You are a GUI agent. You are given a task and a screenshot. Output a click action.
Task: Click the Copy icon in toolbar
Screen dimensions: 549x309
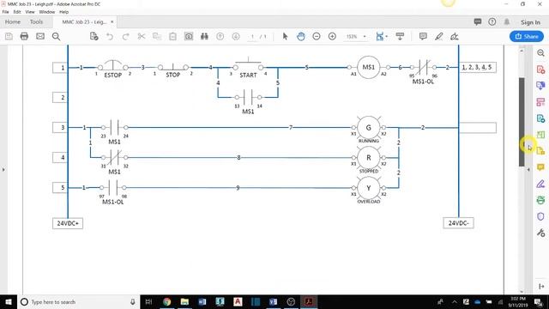click(157, 36)
